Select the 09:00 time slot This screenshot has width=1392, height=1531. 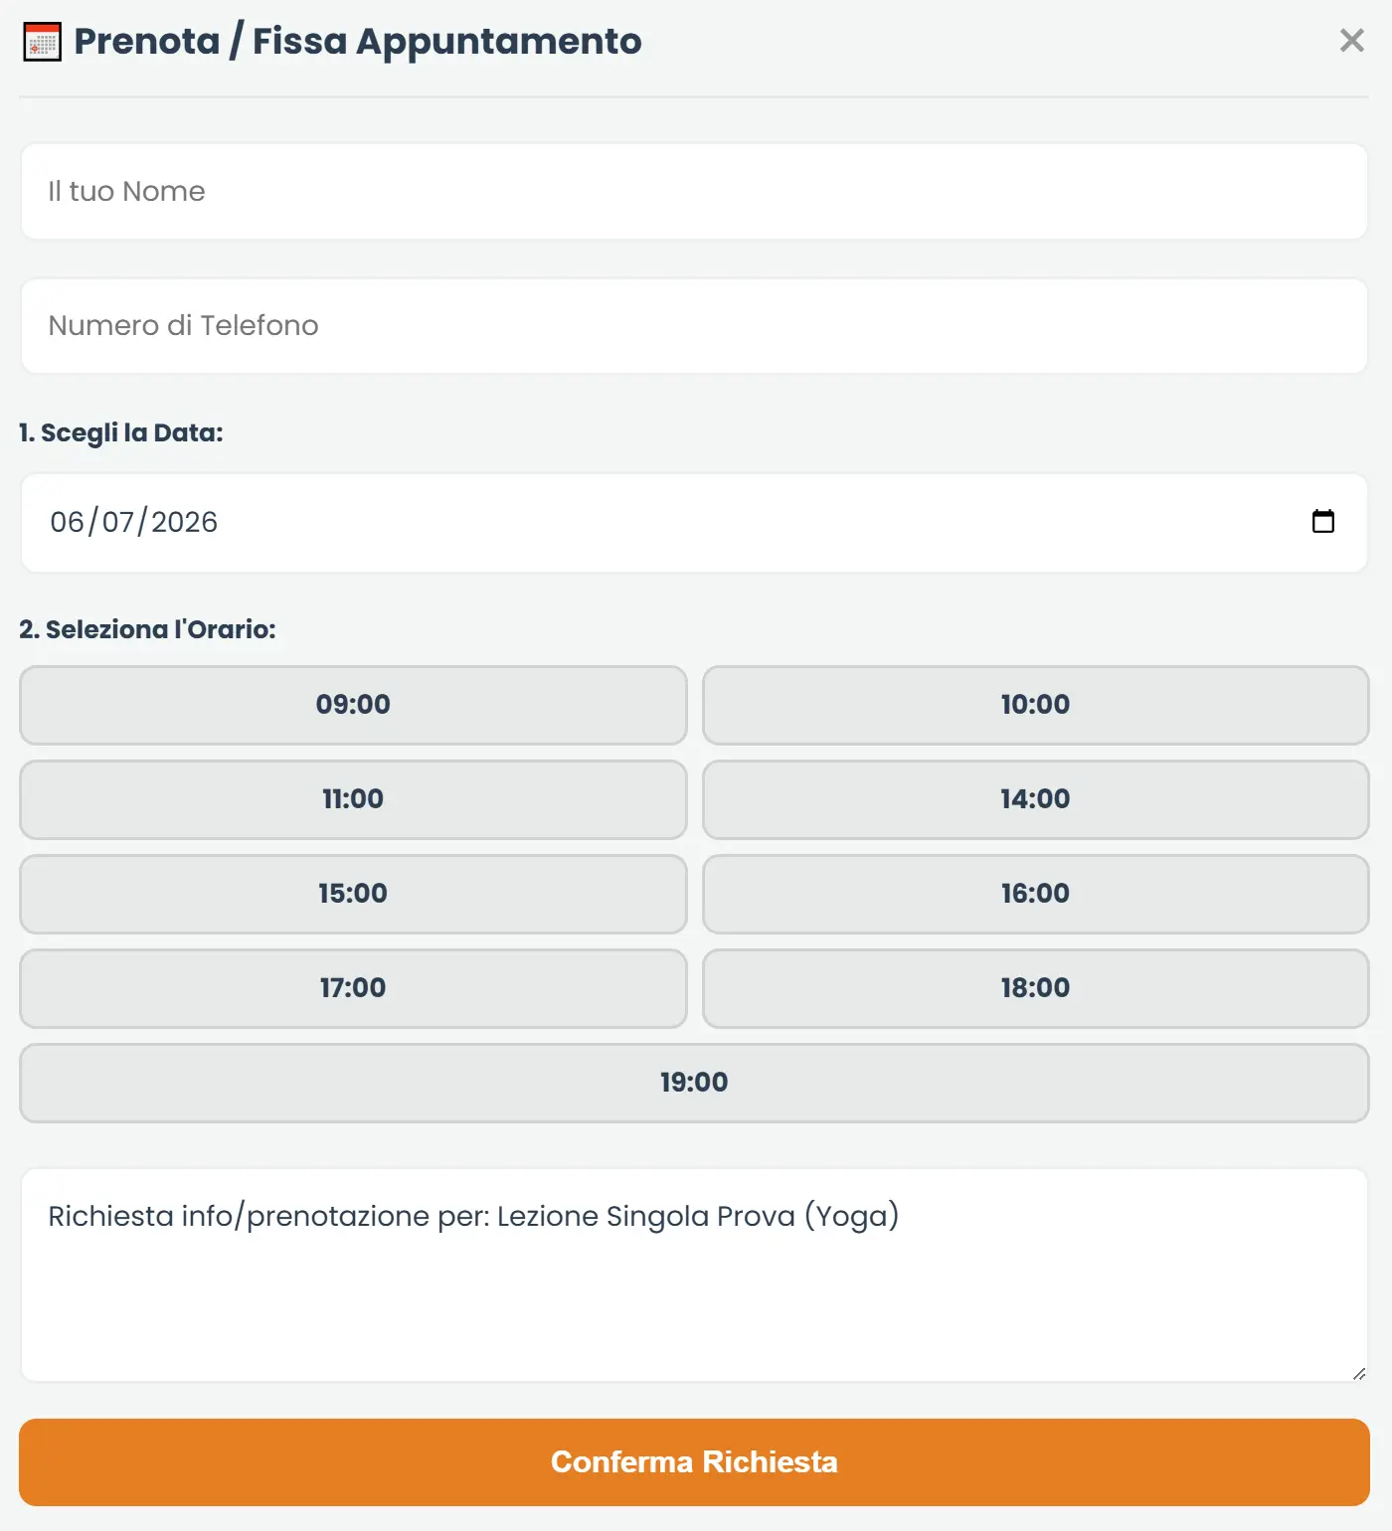tap(353, 705)
